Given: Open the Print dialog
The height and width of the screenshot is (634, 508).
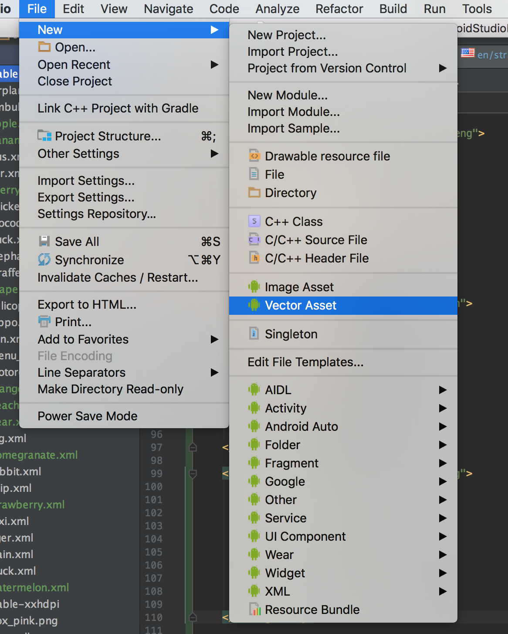Looking at the screenshot, I should pyautogui.click(x=72, y=322).
